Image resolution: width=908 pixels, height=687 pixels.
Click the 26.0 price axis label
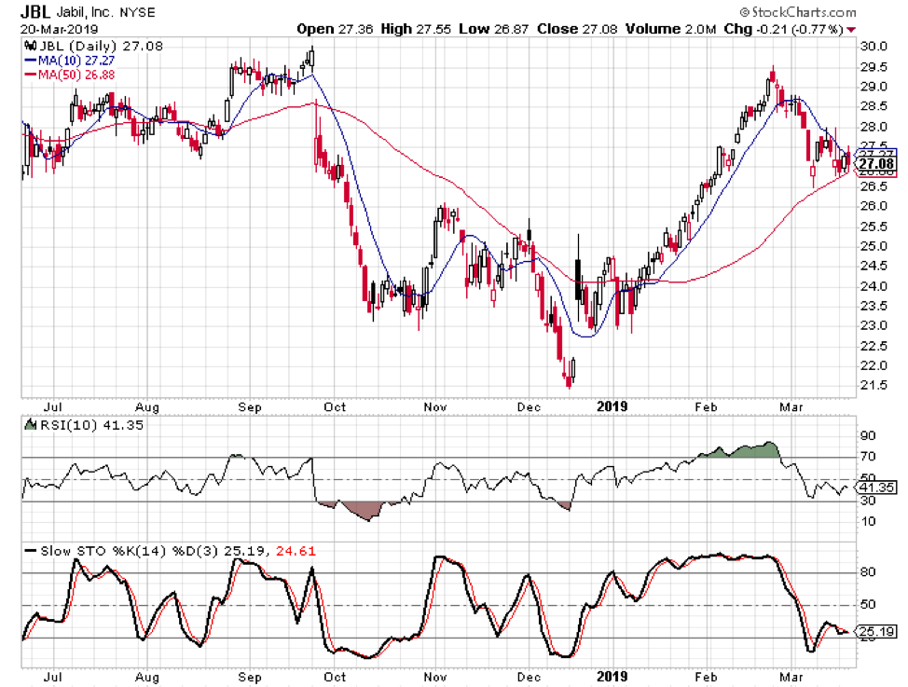point(874,206)
